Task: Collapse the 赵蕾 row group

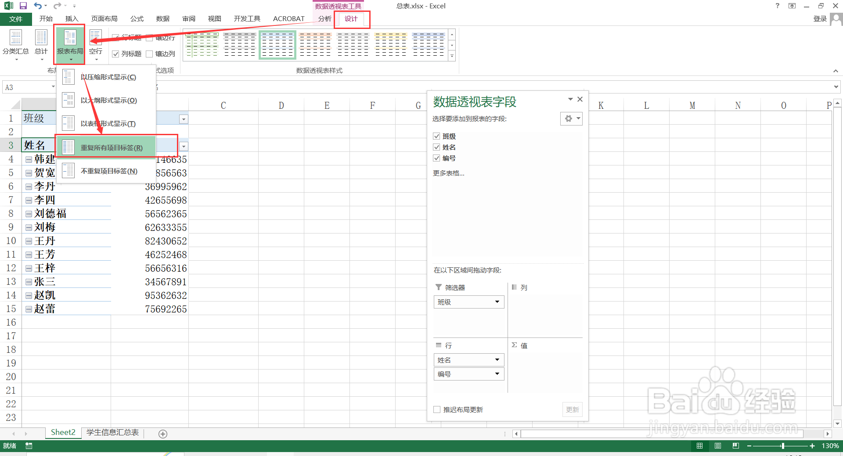Action: click(x=29, y=309)
